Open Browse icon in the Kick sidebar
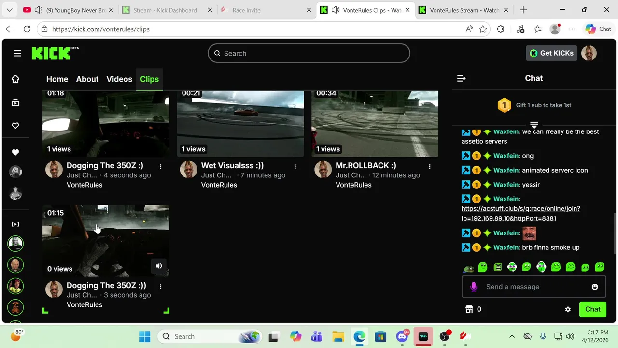Screen dimensions: 618x348 15,102
